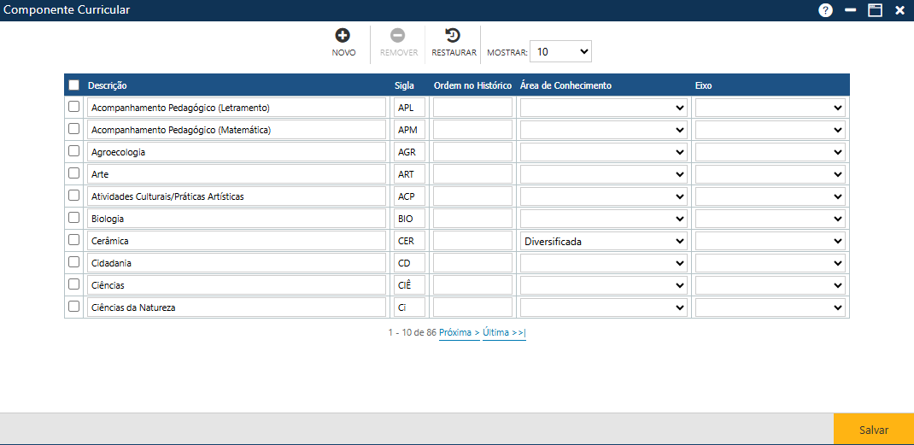Check the Ciências row checkbox
Viewport: 914px width, 445px height.
tap(74, 284)
